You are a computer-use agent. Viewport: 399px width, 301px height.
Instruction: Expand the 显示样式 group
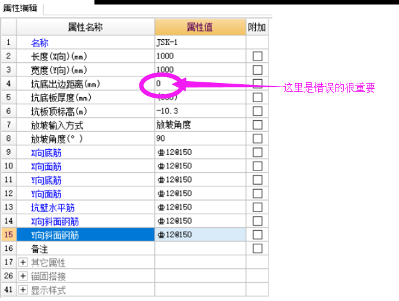pyautogui.click(x=23, y=290)
